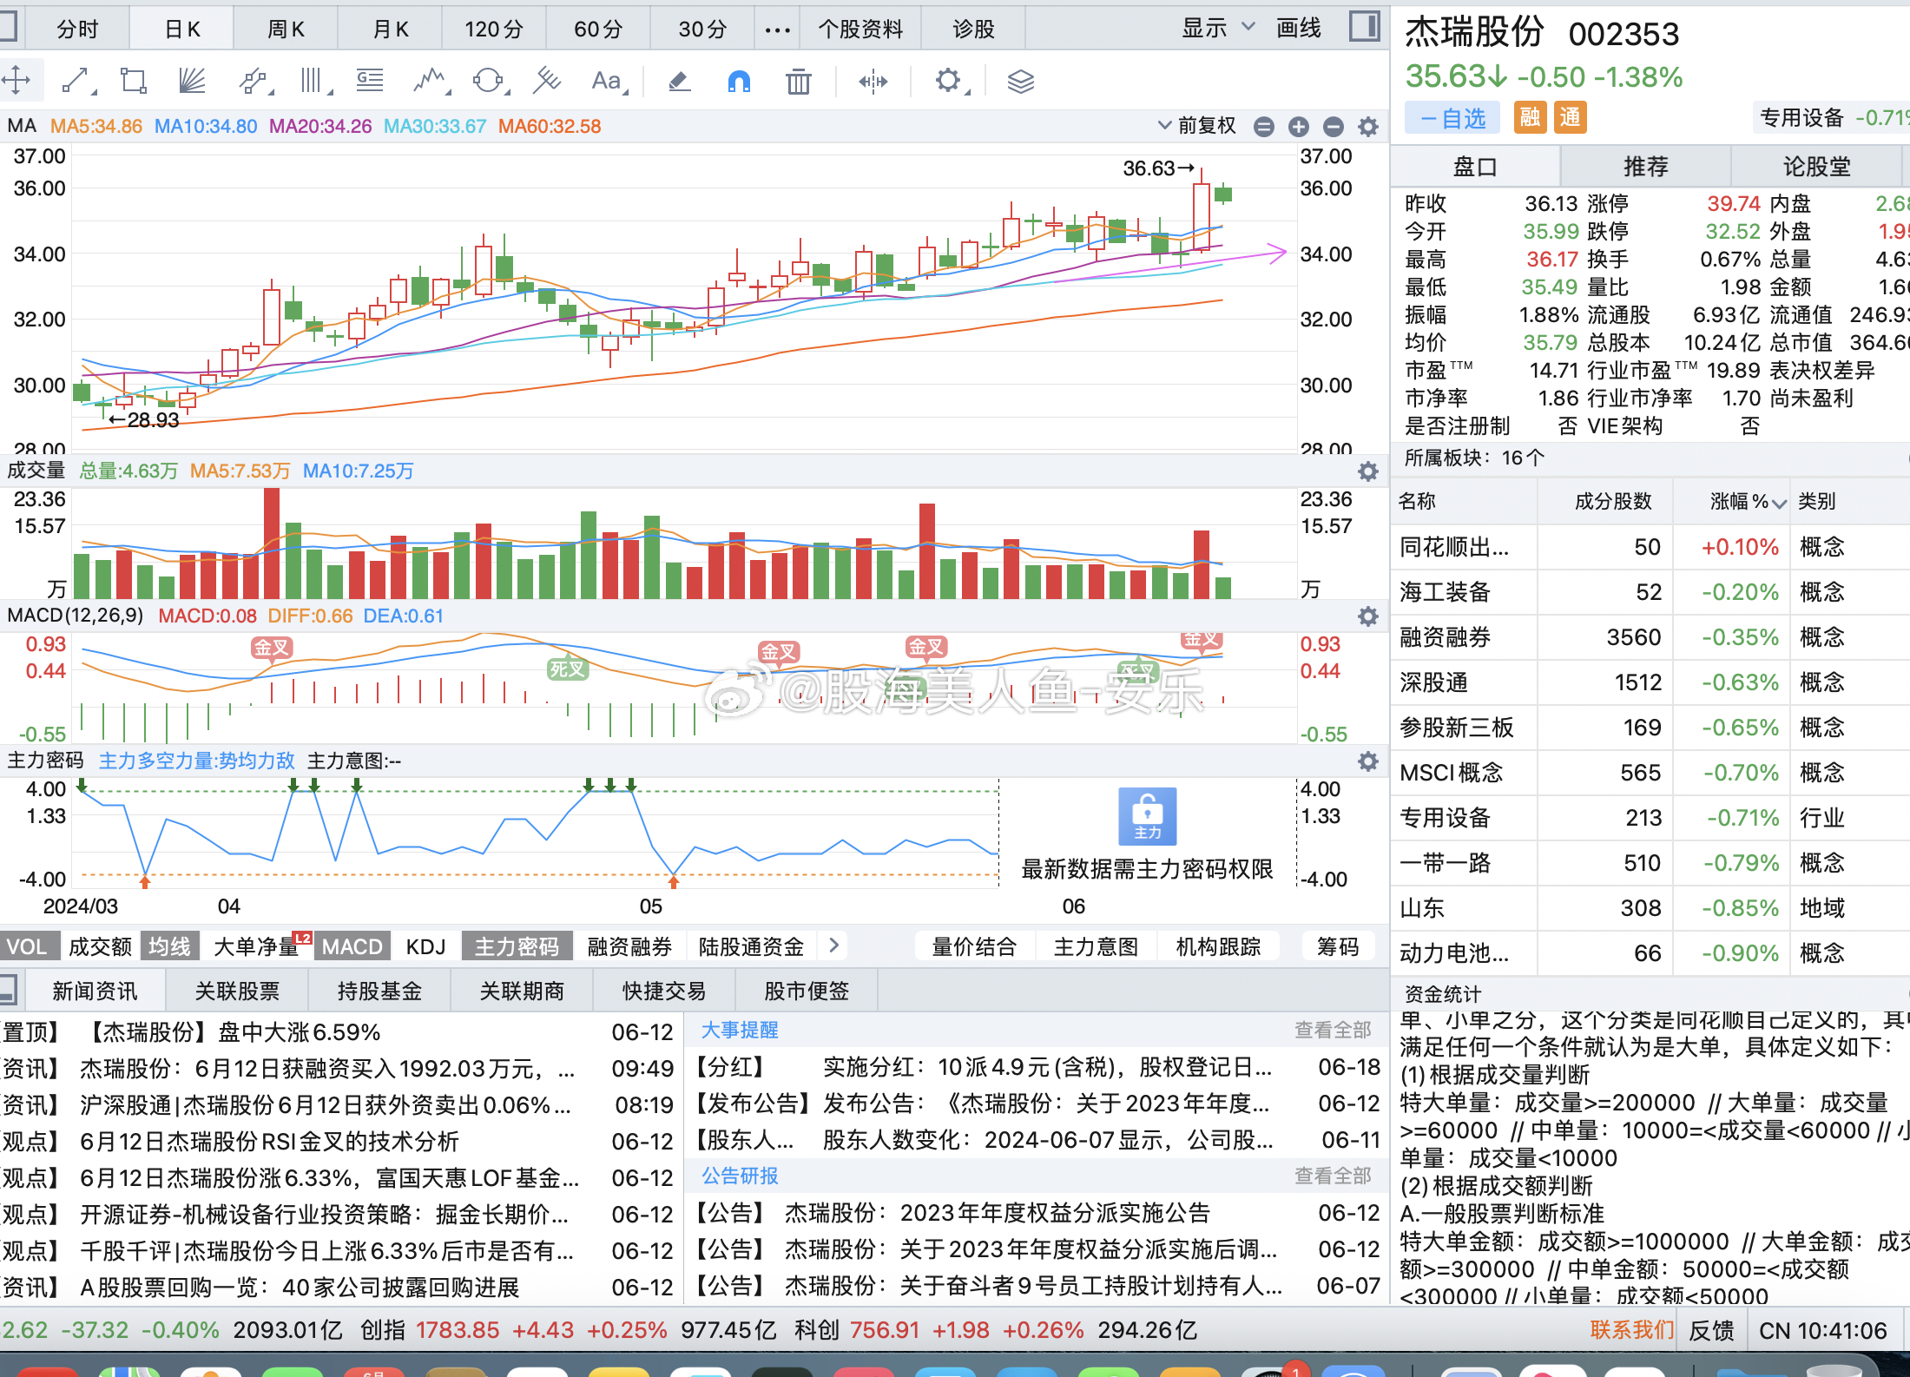
Task: Toggle the 均线 indicator
Action: point(169,946)
